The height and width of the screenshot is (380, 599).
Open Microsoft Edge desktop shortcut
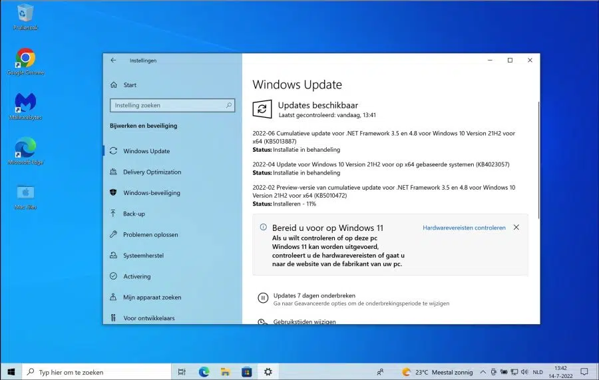25,151
